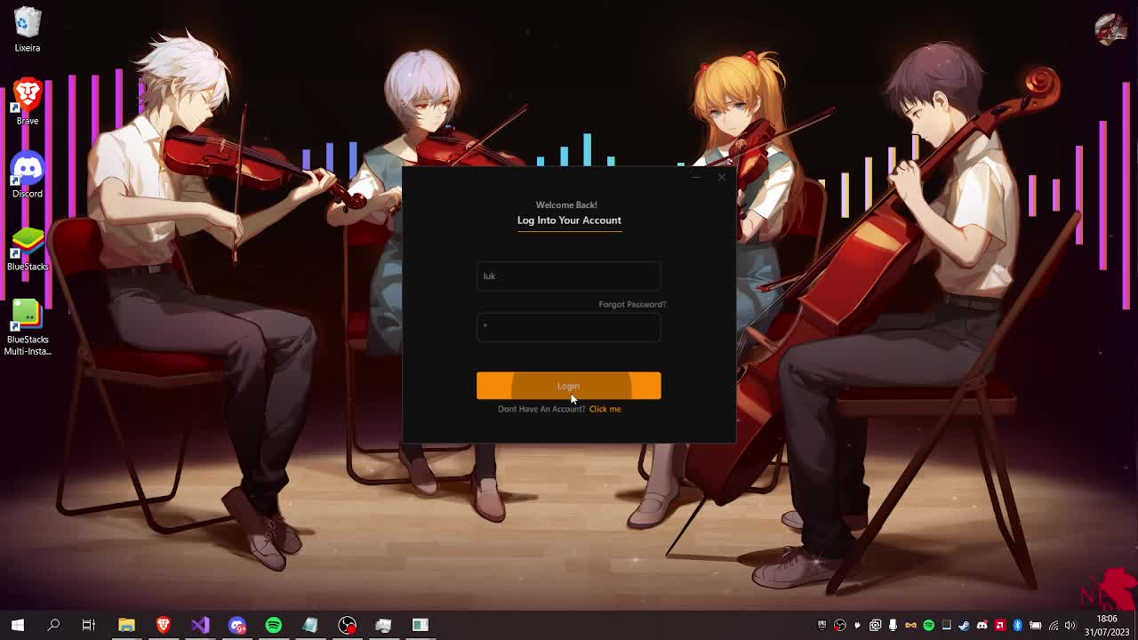The width and height of the screenshot is (1138, 640).
Task: Open taskbar search magnifier
Action: pyautogui.click(x=53, y=625)
